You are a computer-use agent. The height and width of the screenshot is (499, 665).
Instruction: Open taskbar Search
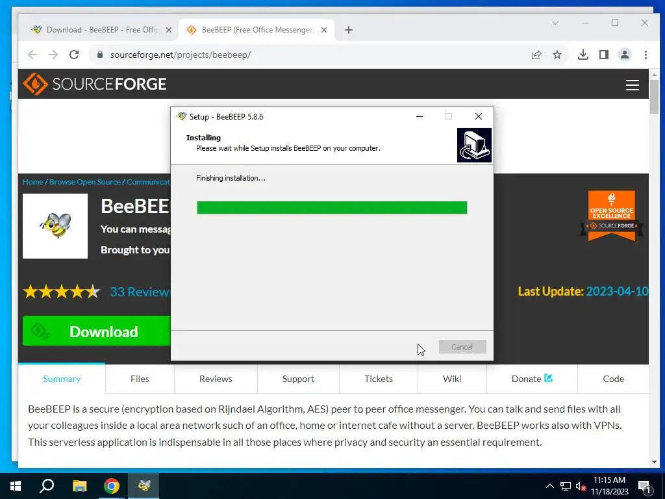click(47, 486)
